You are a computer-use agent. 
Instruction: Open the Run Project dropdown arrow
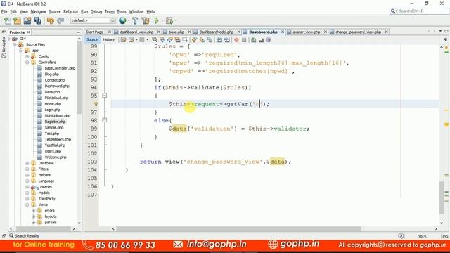tap(162, 20)
